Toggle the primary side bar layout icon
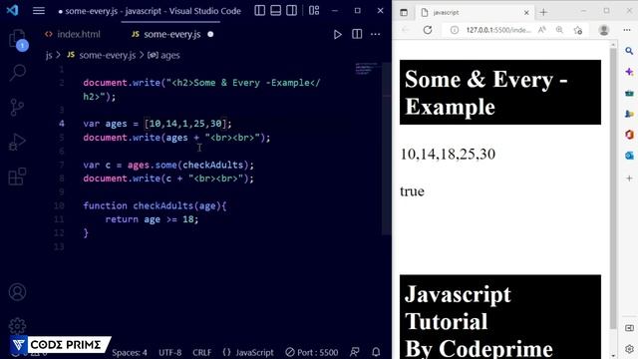 pos(259,11)
